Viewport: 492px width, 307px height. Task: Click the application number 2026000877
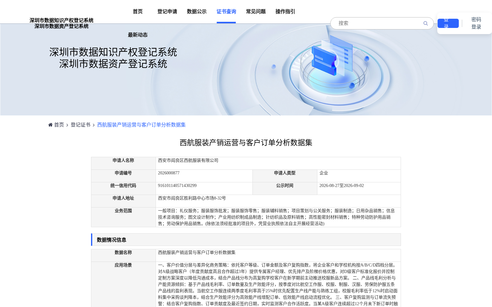click(x=169, y=173)
